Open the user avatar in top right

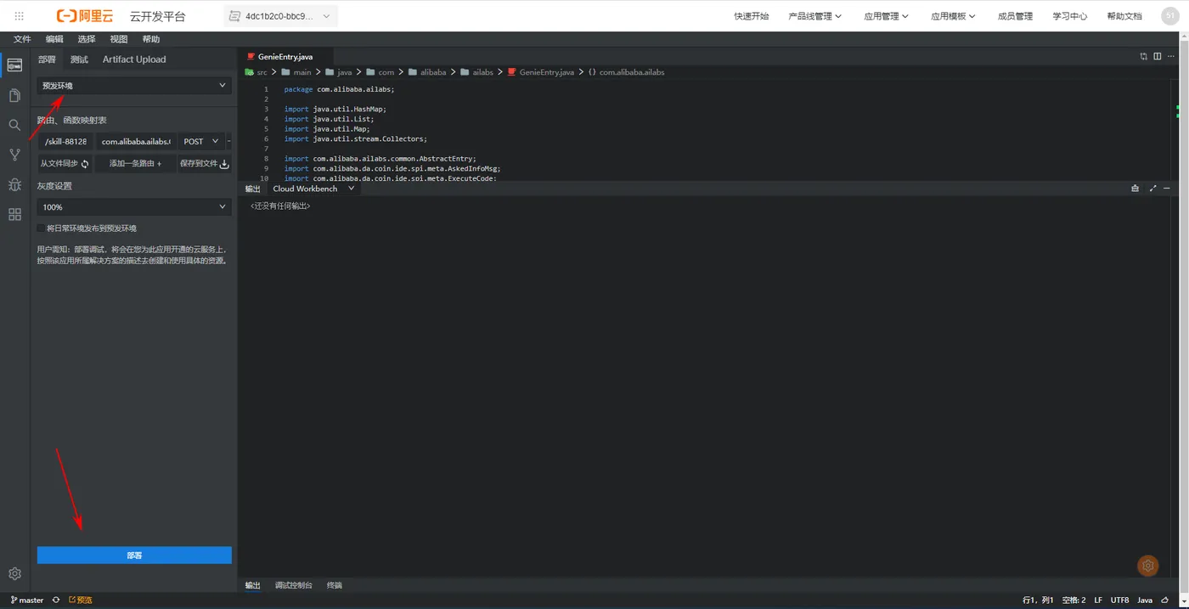(x=1170, y=16)
